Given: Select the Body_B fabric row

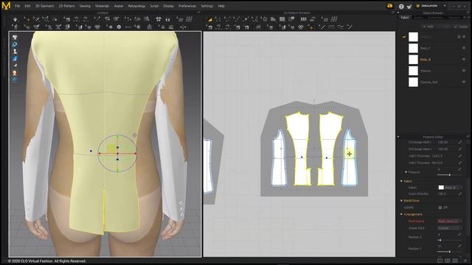Looking at the screenshot, I should pyautogui.click(x=434, y=60).
